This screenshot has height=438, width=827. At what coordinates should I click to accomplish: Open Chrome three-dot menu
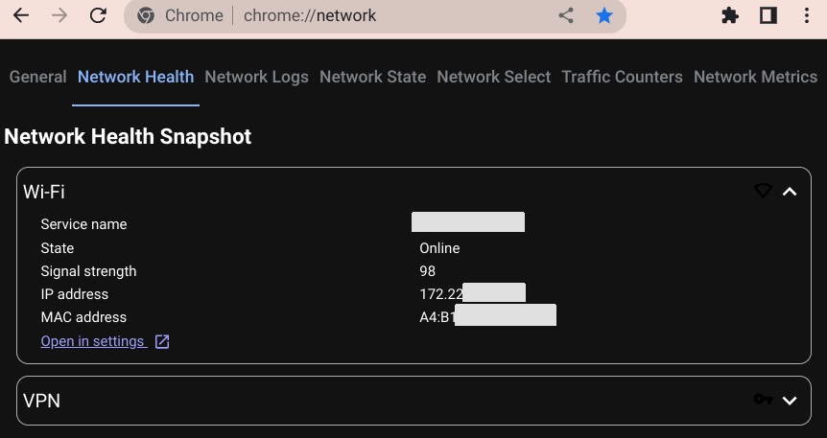pyautogui.click(x=806, y=16)
